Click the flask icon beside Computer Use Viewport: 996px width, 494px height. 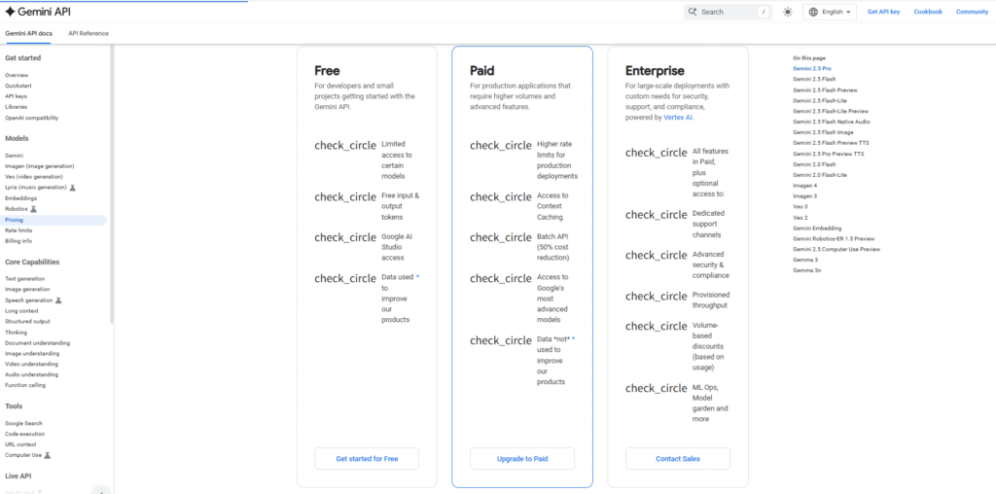click(x=47, y=455)
